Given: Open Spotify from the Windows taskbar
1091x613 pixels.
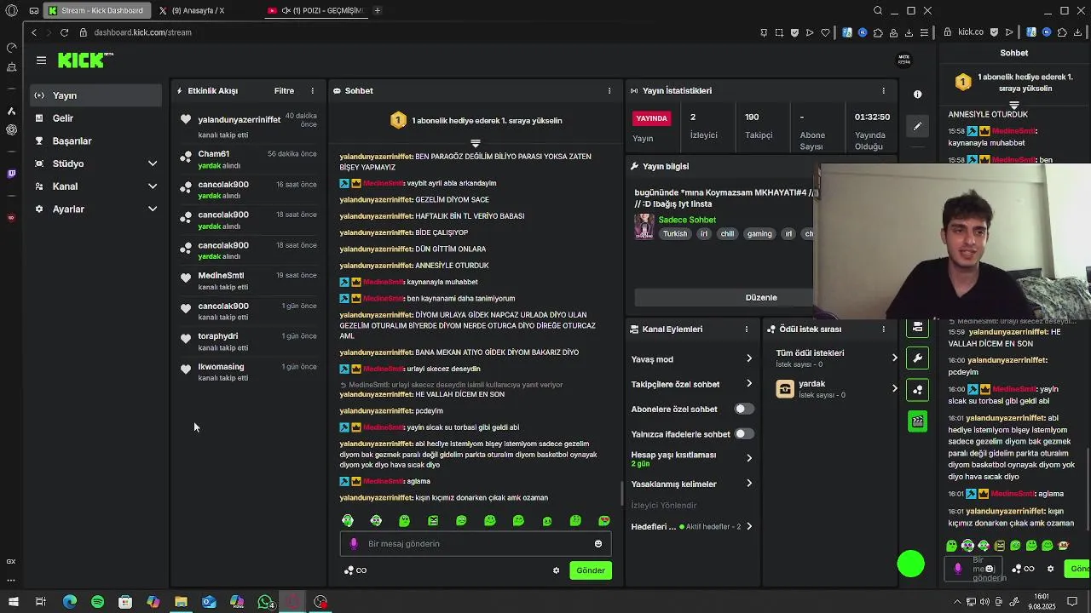Looking at the screenshot, I should pyautogui.click(x=97, y=602).
